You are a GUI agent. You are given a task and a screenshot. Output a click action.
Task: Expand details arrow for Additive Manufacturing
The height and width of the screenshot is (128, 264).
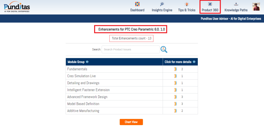click(176, 111)
